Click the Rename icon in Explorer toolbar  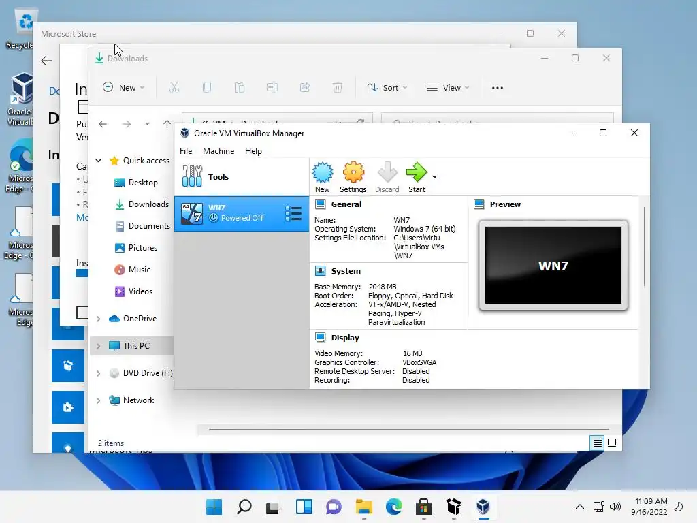272,88
